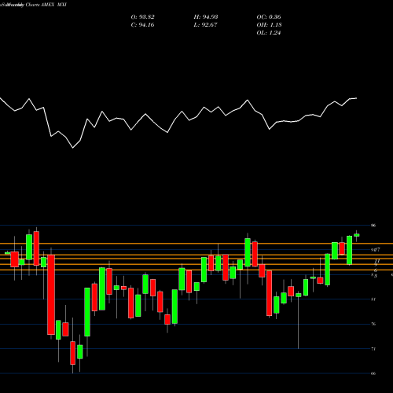Click the open price value O: 93.82
Viewport: 393px width, 393px height.
(x=142, y=17)
